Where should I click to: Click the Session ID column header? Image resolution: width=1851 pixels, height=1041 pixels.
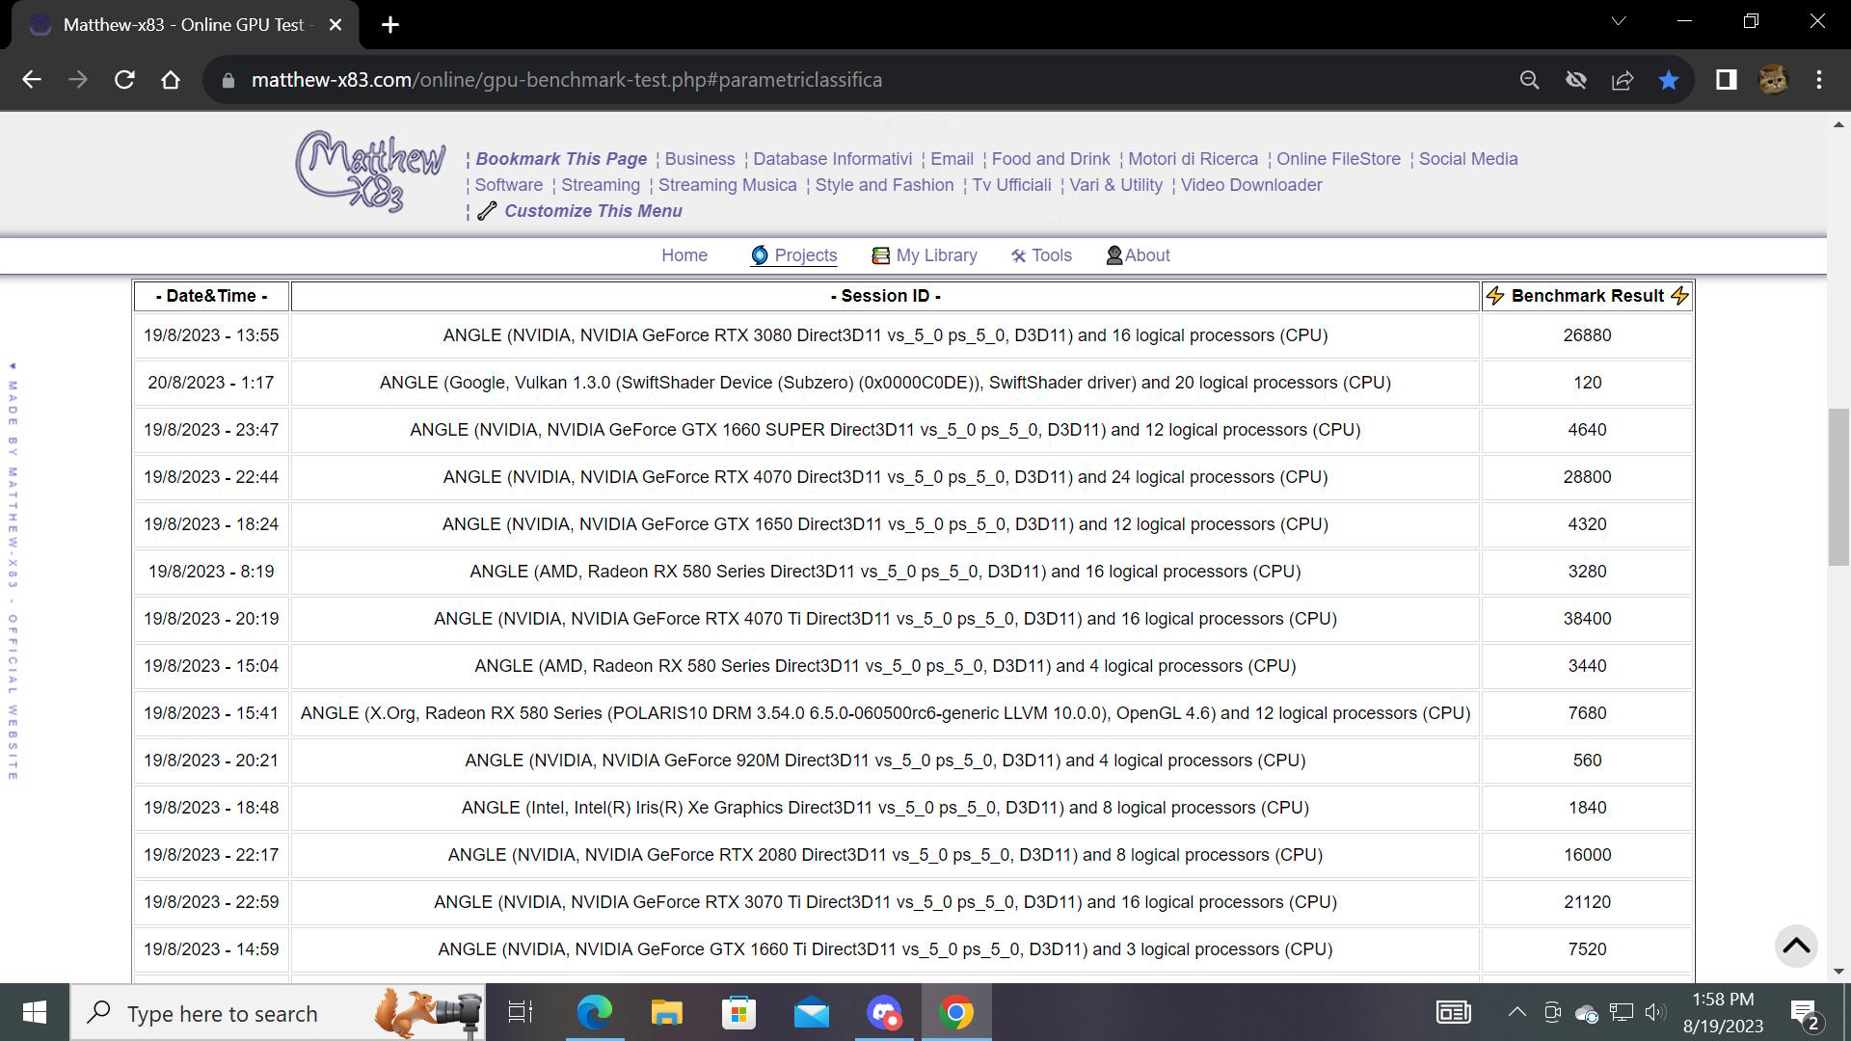click(885, 296)
